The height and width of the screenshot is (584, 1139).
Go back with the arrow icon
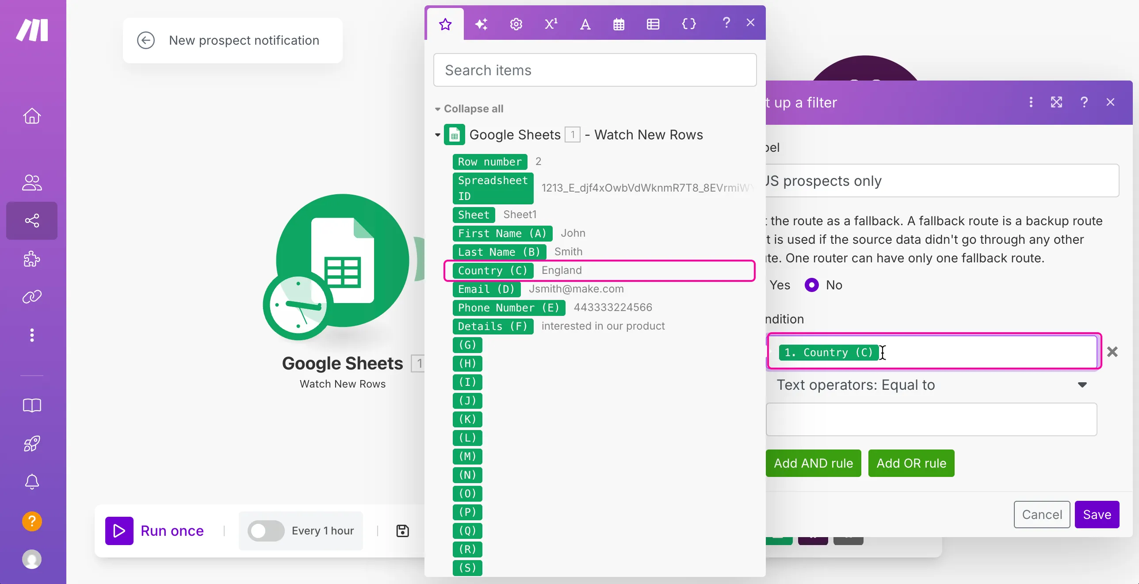146,40
